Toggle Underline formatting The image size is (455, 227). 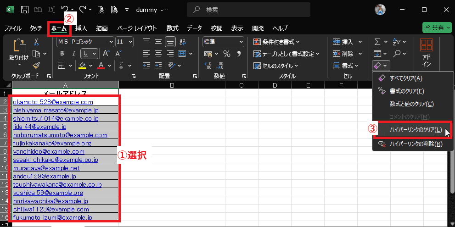click(85, 54)
